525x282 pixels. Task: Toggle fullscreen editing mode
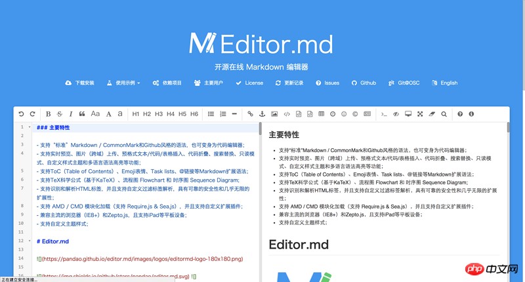[420, 113]
